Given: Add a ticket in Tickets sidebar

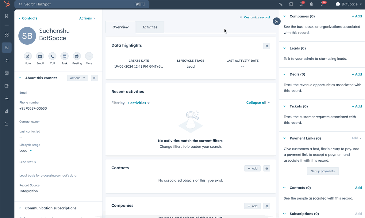Looking at the screenshot, I should coord(357,106).
